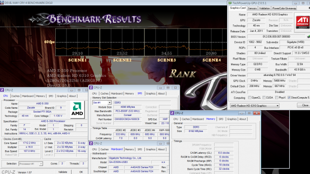Viewport: 310px width, 174px height.
Task: Open the Graphics tab in the CPU-Z Memory window
Action: 232,119
